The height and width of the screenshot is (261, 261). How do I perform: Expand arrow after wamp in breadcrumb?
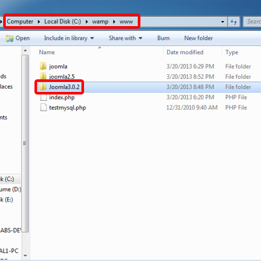tap(114, 22)
